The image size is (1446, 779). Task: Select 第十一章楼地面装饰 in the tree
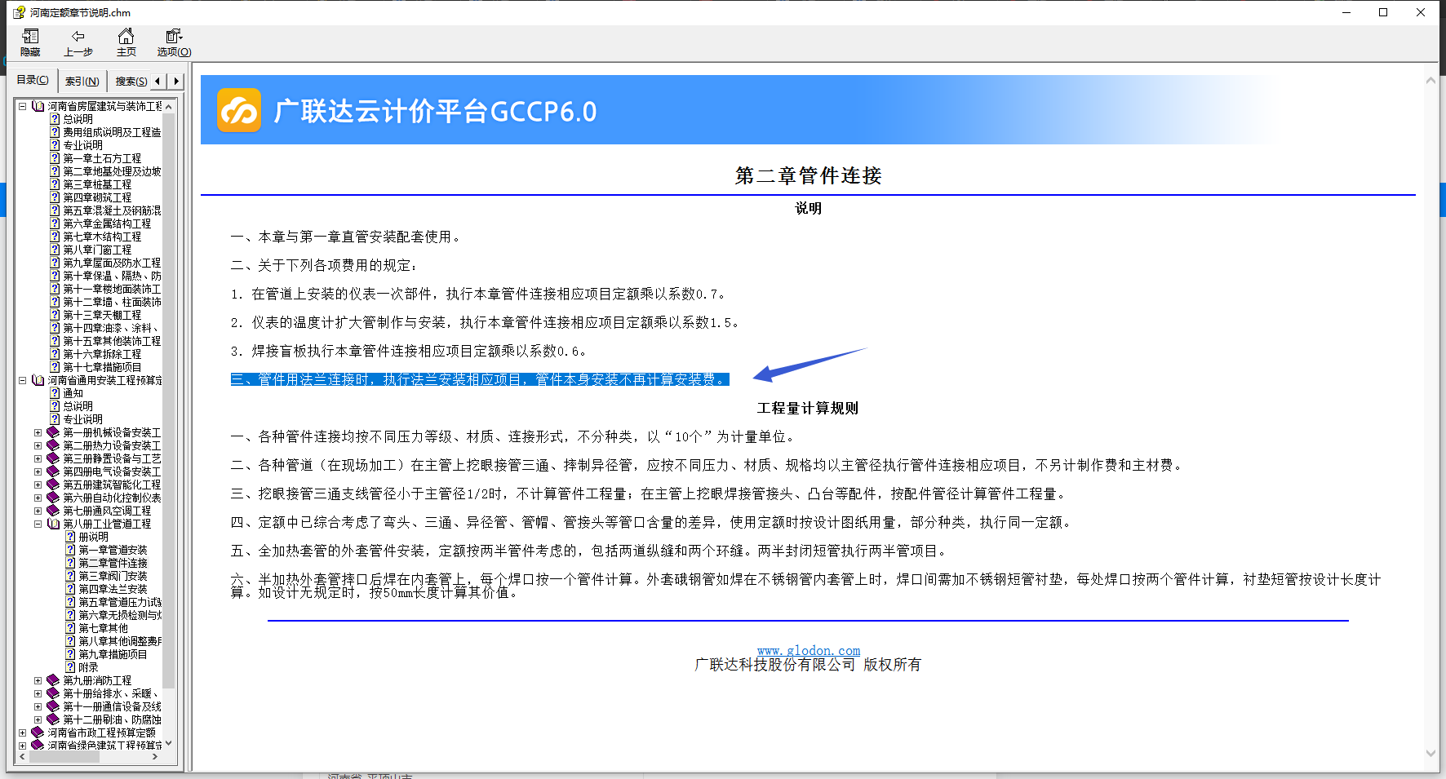[113, 289]
